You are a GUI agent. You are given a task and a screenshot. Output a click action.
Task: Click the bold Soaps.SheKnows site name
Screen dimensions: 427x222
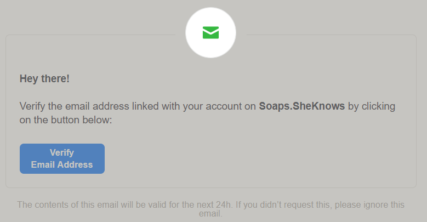(x=301, y=106)
